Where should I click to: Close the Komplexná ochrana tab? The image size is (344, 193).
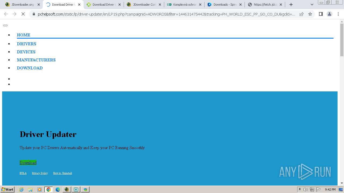[200, 5]
